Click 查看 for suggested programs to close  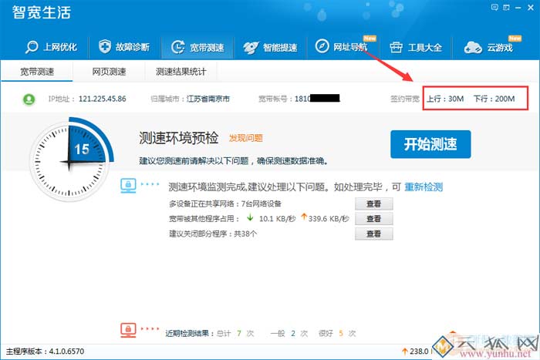[373, 234]
